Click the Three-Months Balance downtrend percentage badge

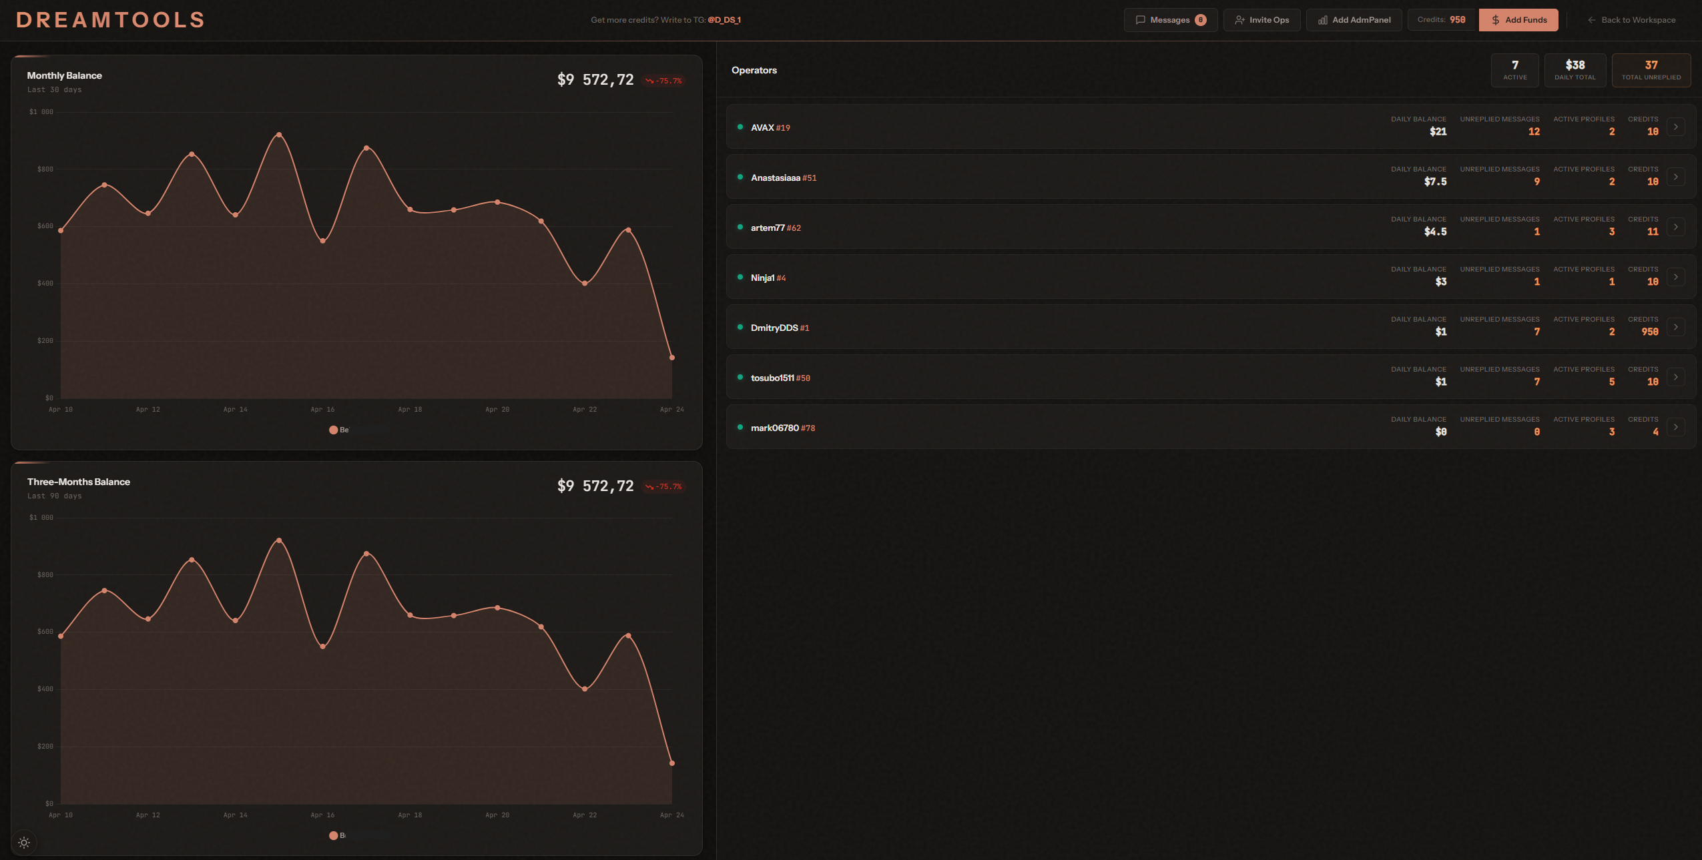pyautogui.click(x=663, y=486)
